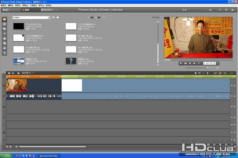Click the Undo arrow in top bar
This screenshot has width=238, height=158.
point(210,10)
